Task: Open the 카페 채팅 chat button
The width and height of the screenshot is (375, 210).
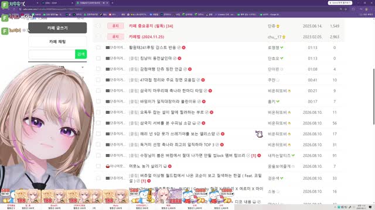Action: pyautogui.click(x=57, y=41)
